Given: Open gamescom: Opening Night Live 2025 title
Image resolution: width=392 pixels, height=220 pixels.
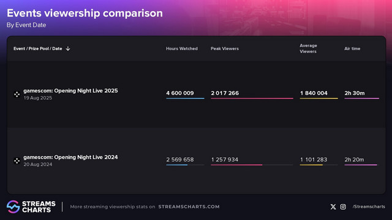Looking at the screenshot, I should tap(70, 91).
